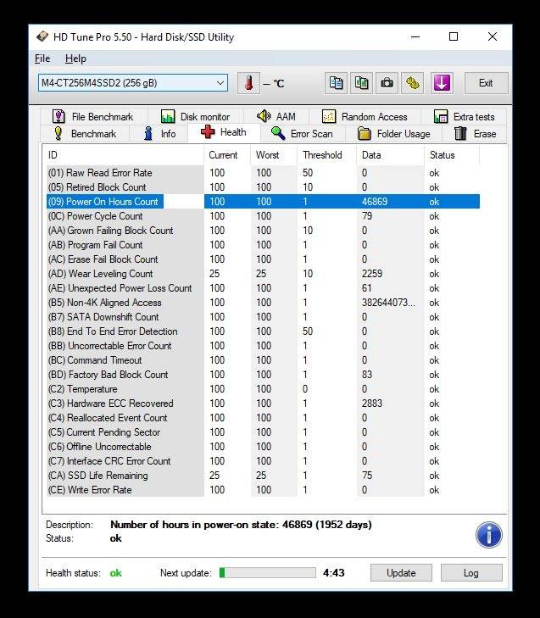Click the Worst column header
The width and height of the screenshot is (540, 618).
[x=274, y=155]
